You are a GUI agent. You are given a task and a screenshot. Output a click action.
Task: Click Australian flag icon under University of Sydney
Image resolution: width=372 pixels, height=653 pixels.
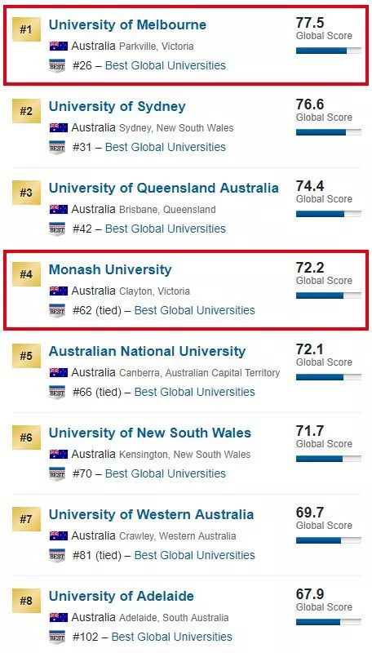(58, 127)
